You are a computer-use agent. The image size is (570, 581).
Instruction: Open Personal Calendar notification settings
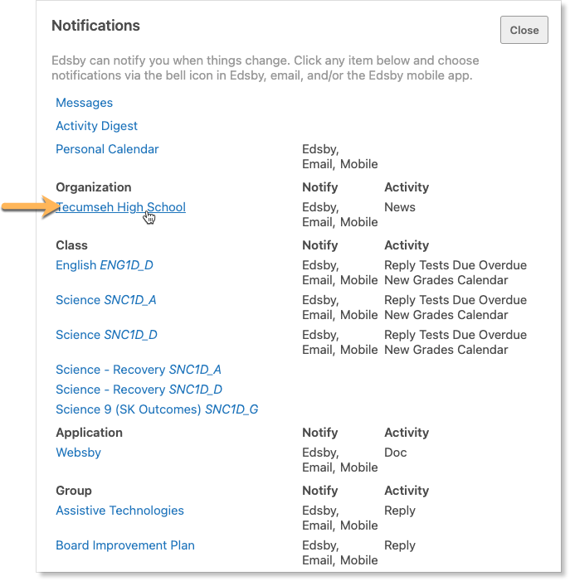click(107, 149)
